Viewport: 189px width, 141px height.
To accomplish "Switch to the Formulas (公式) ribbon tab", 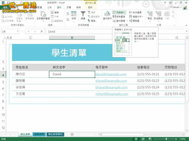I will pyautogui.click(x=49, y=7).
